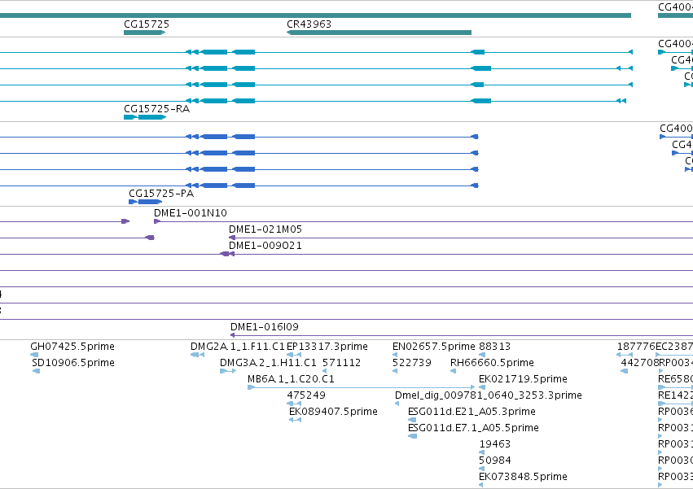This screenshot has width=693, height=489.
Task: Click EN02657.5prime EST label
Action: click(x=433, y=347)
